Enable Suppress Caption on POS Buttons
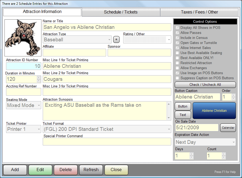Image resolution: width=242 pixels, height=178 pixels. click(x=177, y=78)
